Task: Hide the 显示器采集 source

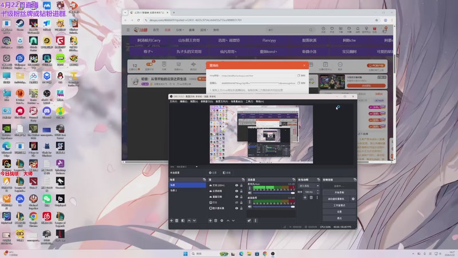Action: (236, 208)
